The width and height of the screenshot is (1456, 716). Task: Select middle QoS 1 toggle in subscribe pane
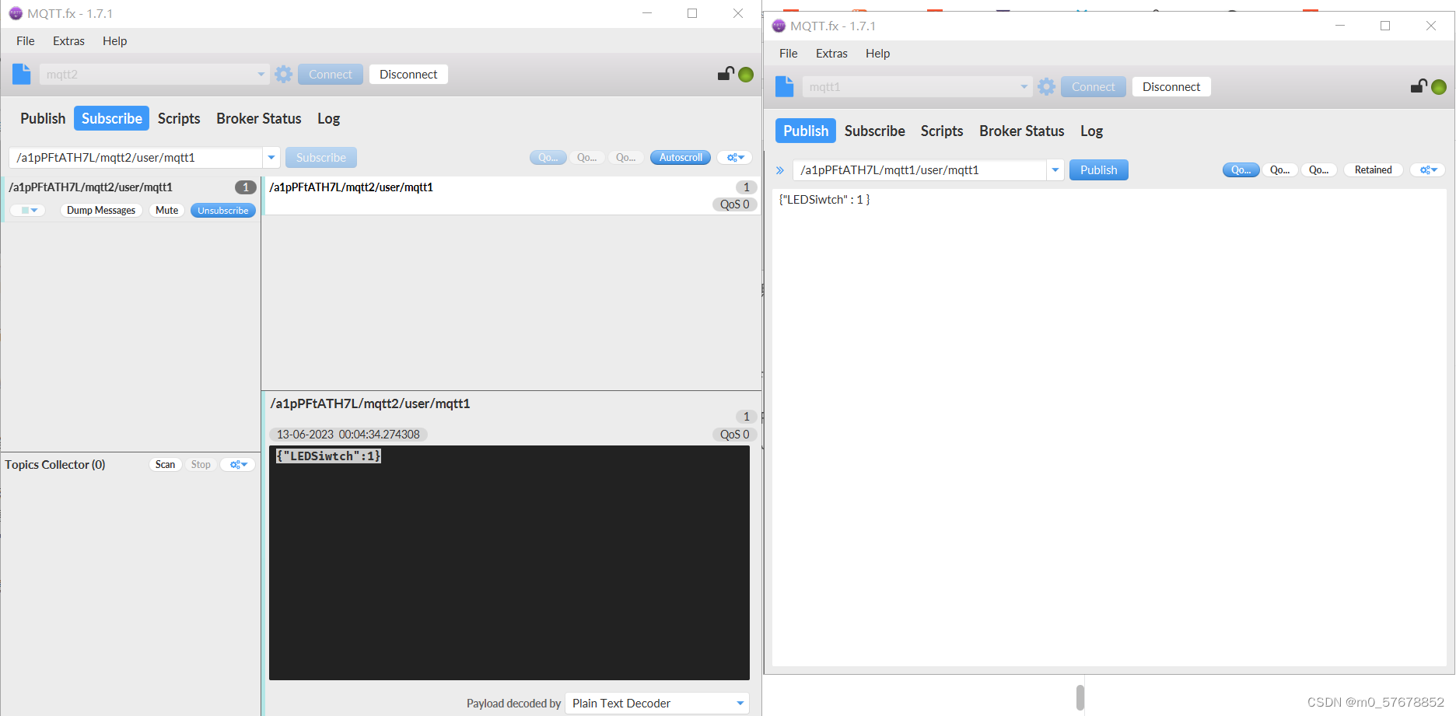coord(586,158)
